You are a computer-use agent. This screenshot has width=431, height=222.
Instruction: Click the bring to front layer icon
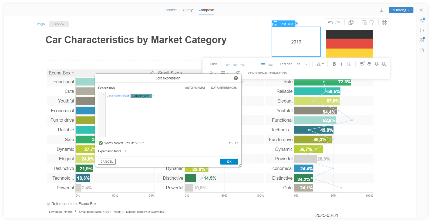[x=362, y=64]
